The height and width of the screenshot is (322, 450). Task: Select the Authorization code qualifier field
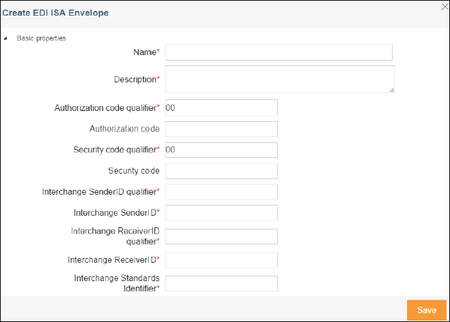coord(221,108)
